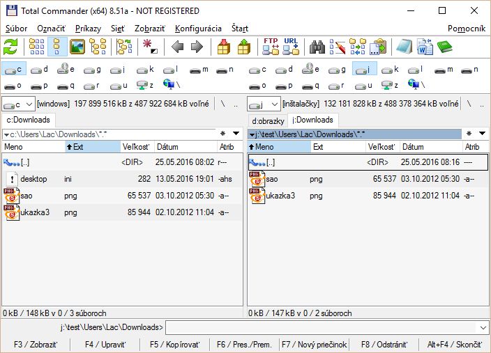The height and width of the screenshot is (353, 491).
Task: Unpack files with the green arrow box icon
Action: (244, 47)
